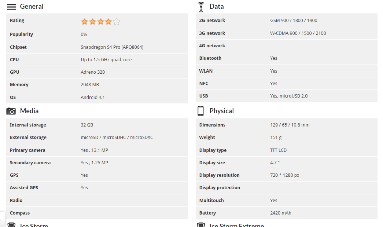
Task: Click the Data antenna icon
Action: (200, 7)
